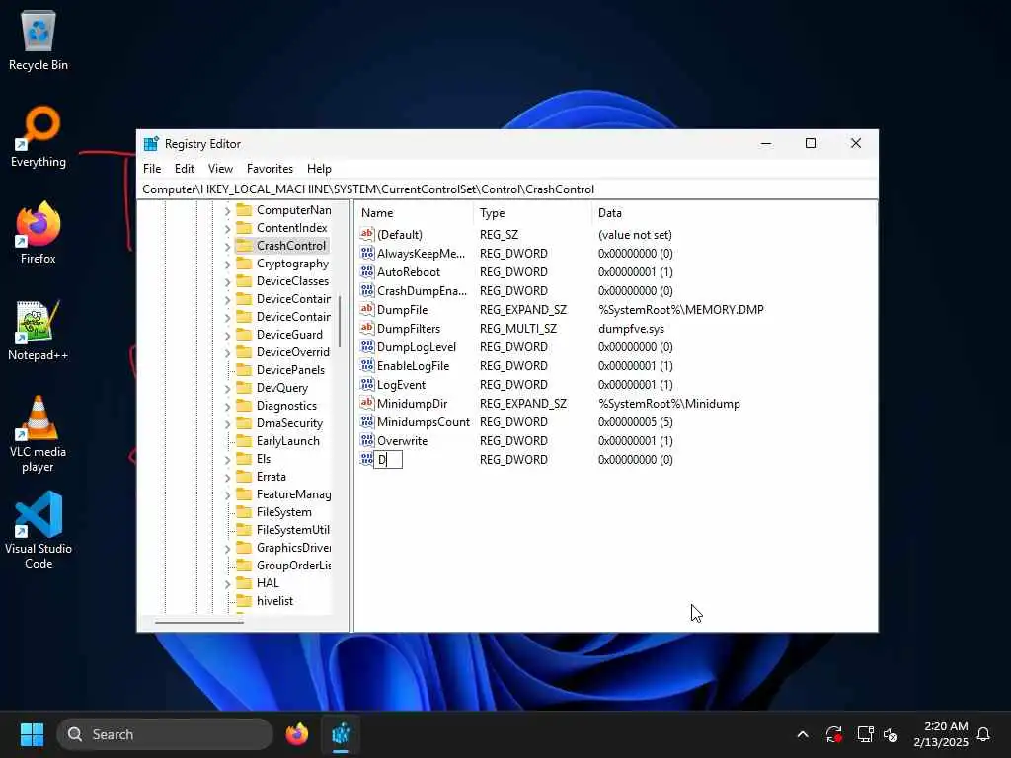
Task: Select the DumpFile string icon
Action: (367, 309)
